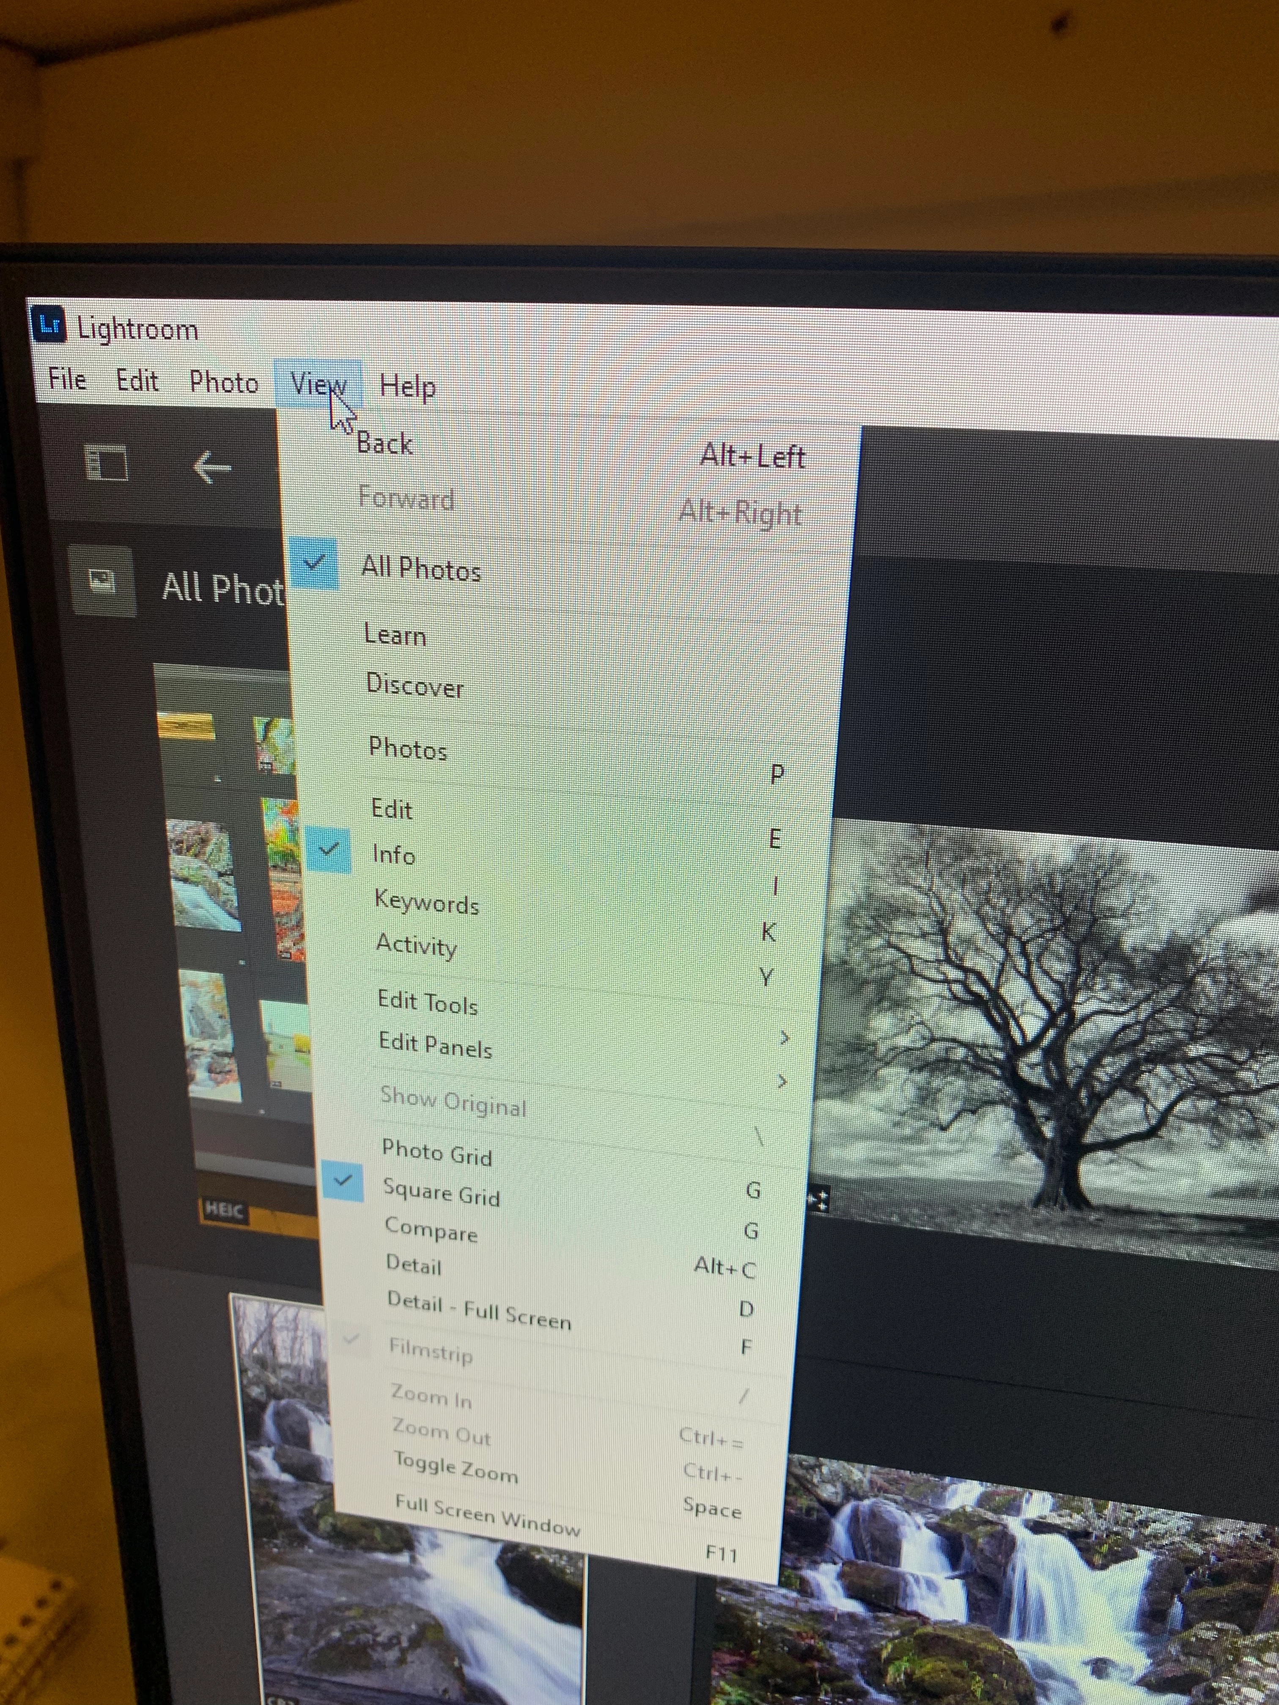
Task: Expand the Edit Tools submenu
Action: 428,1002
